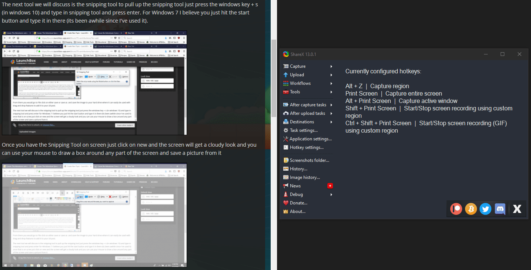
Task: Click the Bitcoin donation icon
Action: click(471, 209)
